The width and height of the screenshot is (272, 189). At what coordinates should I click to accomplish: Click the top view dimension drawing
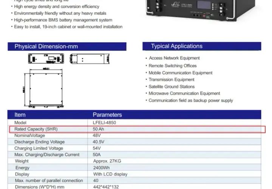coord(43,88)
